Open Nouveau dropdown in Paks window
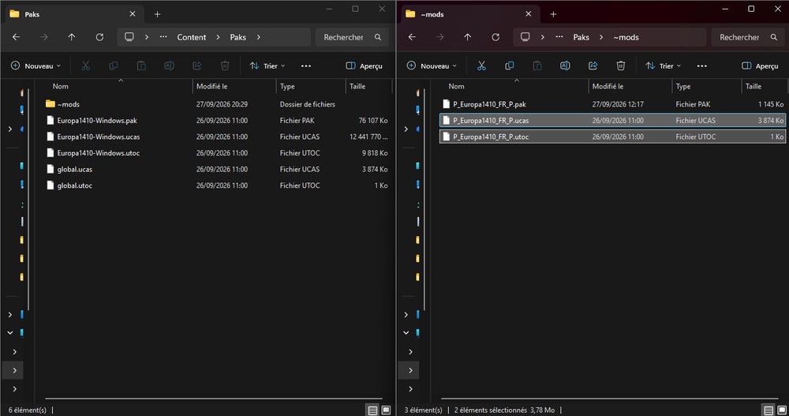The height and width of the screenshot is (416, 789). 36,66
